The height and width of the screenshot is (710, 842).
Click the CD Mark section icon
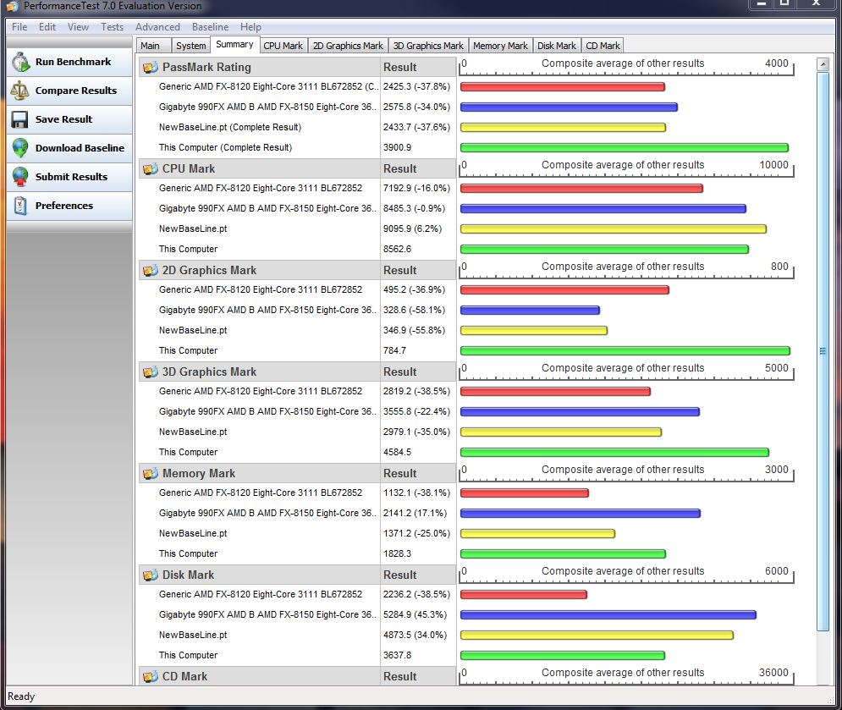click(x=151, y=676)
